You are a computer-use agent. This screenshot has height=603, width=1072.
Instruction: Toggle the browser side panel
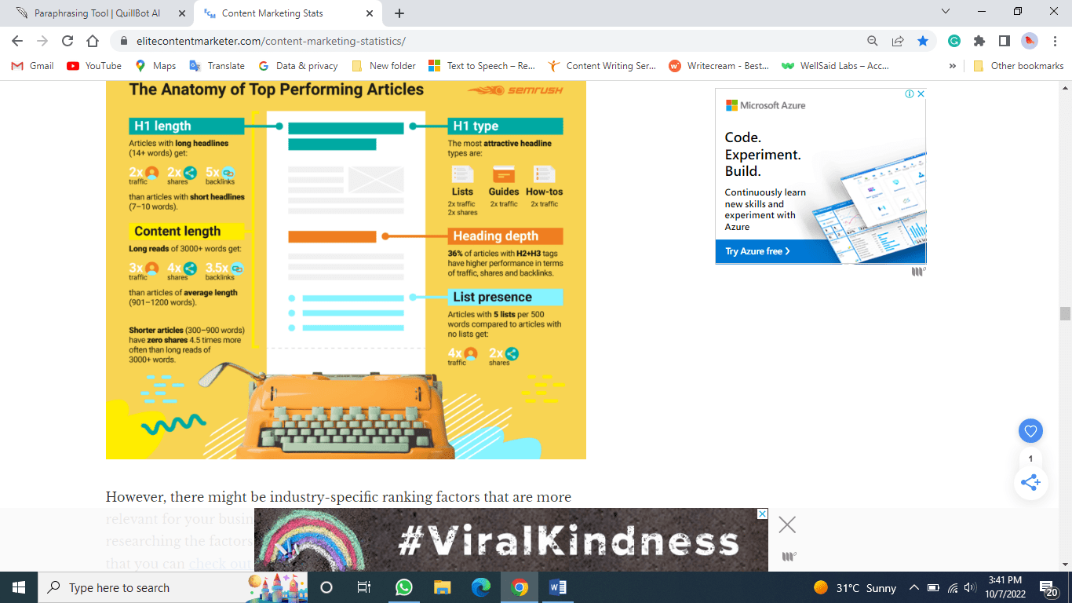[x=1005, y=41]
